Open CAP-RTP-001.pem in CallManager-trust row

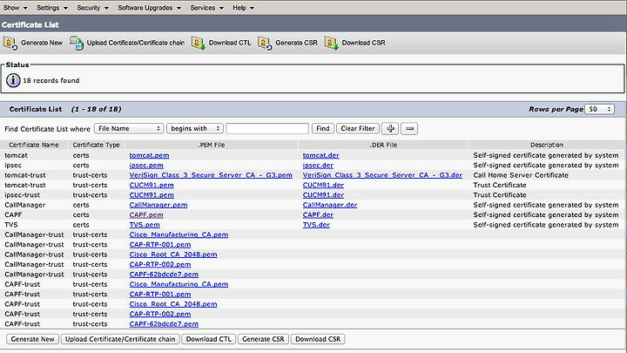tap(160, 245)
